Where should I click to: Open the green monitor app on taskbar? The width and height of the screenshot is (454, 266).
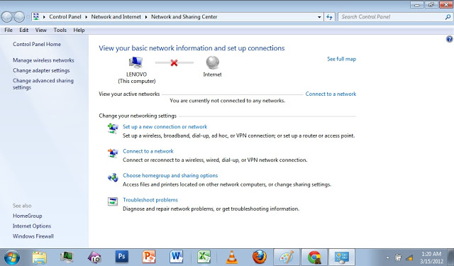pos(67,257)
